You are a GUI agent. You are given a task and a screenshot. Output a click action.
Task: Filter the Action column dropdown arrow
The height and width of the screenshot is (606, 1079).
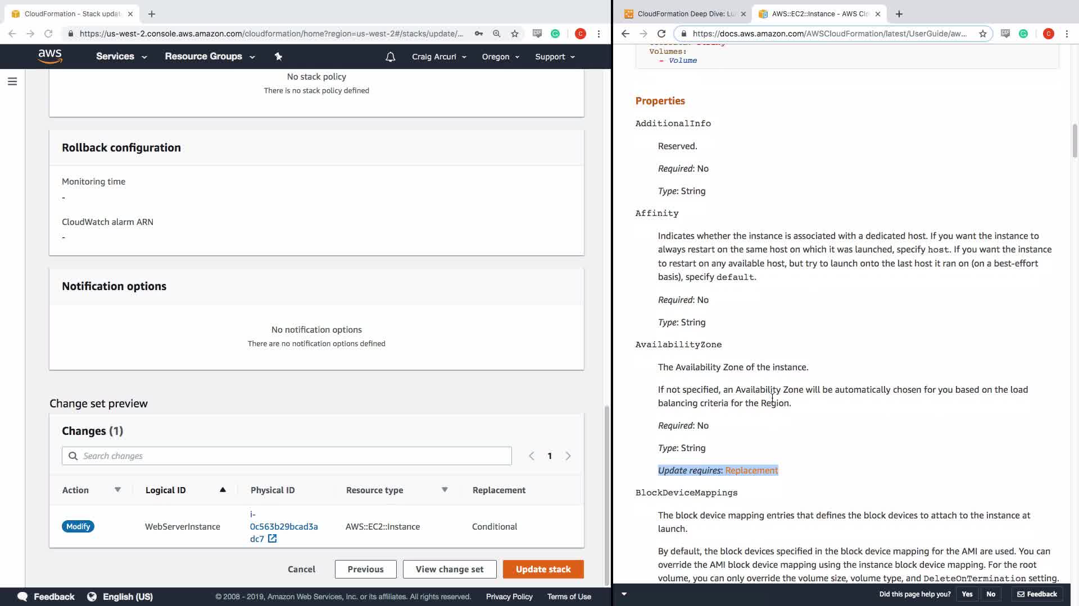pyautogui.click(x=117, y=490)
